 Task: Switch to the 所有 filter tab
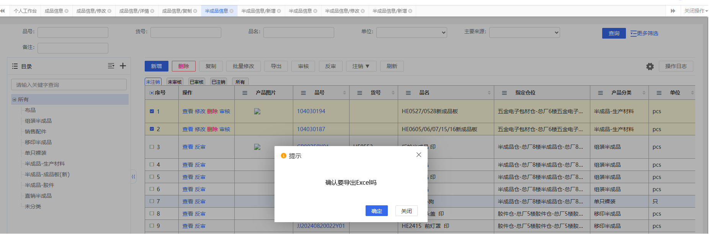pos(240,82)
